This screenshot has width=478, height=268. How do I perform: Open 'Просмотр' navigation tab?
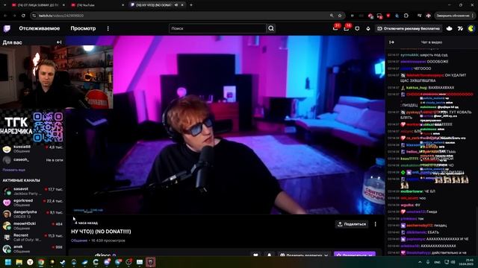(x=83, y=28)
